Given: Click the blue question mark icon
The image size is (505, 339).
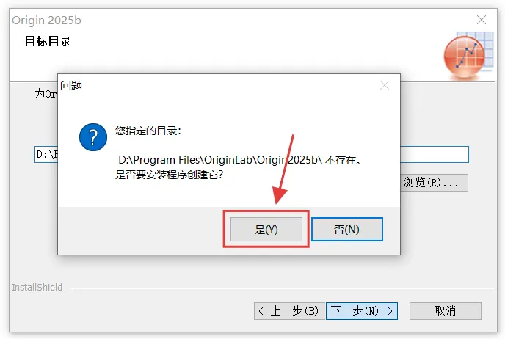Looking at the screenshot, I should click(93, 137).
